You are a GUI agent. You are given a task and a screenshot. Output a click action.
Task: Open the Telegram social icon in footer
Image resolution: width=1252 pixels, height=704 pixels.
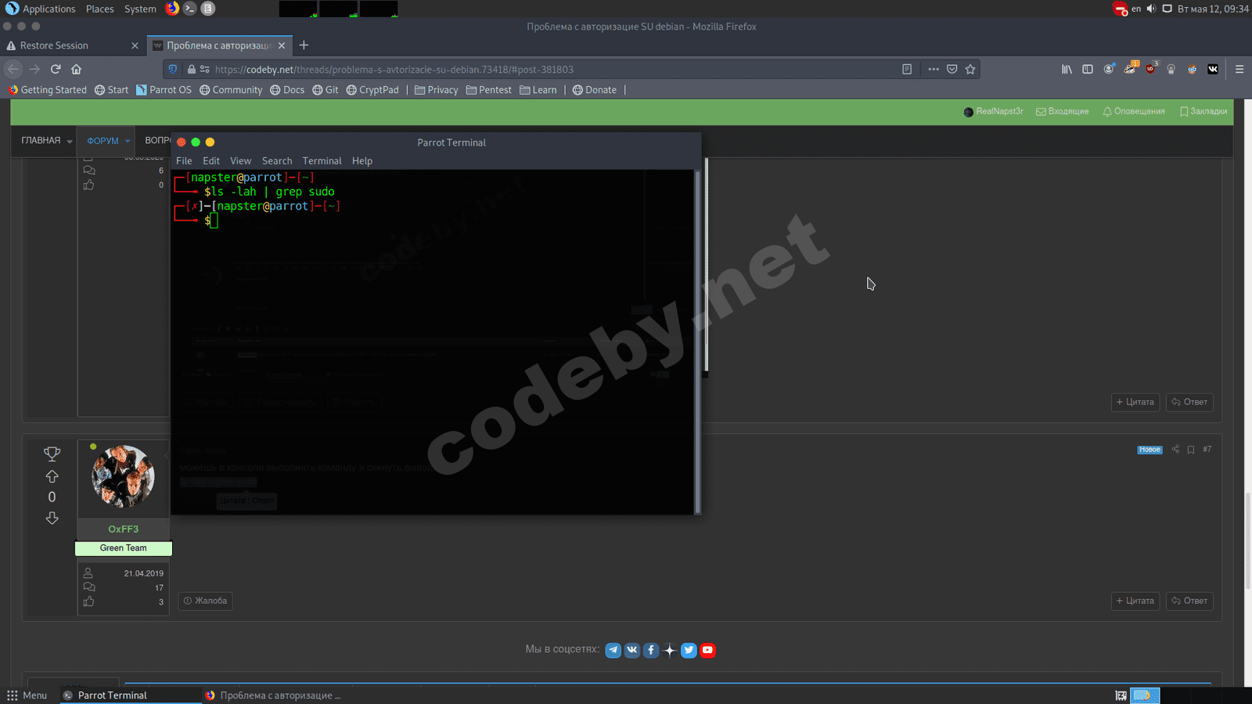pos(613,650)
